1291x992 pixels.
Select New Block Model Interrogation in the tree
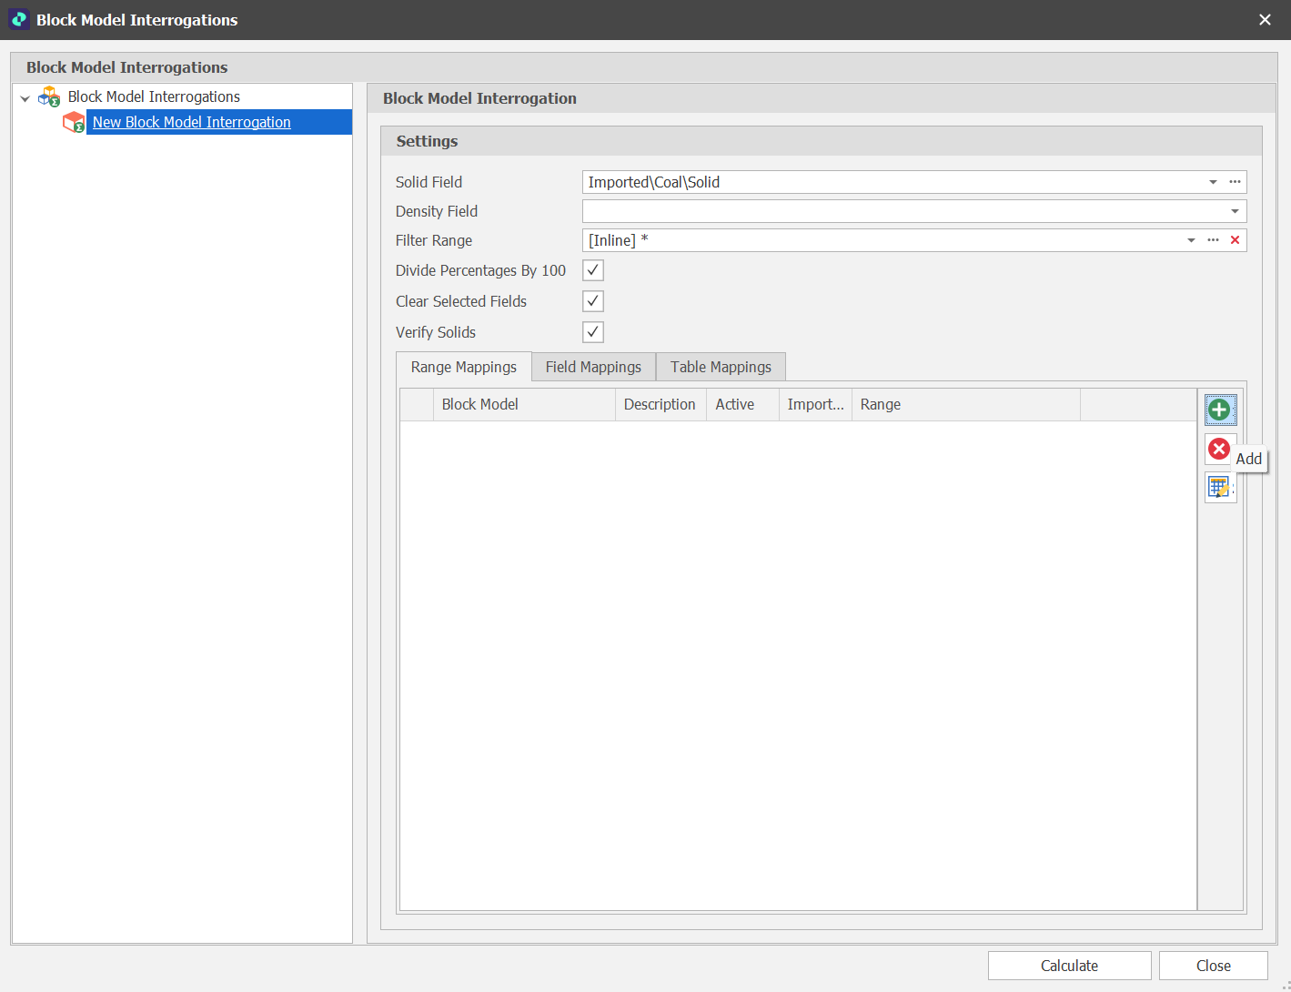click(x=192, y=122)
